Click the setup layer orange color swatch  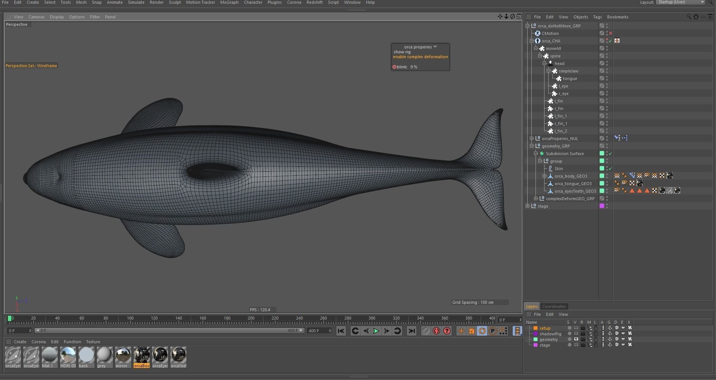click(535, 328)
